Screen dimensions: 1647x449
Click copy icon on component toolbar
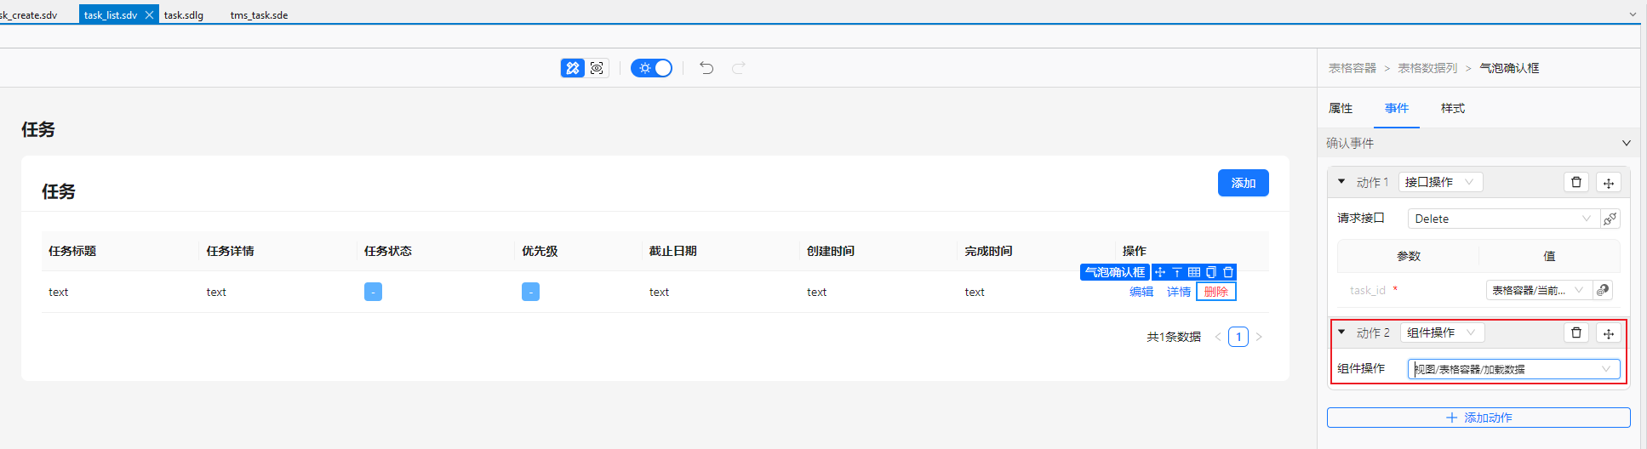coord(1211,272)
